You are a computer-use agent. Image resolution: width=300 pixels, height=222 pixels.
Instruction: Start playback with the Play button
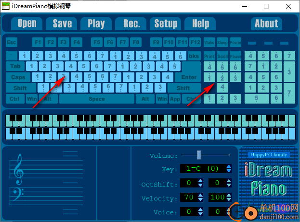pyautogui.click(x=96, y=23)
